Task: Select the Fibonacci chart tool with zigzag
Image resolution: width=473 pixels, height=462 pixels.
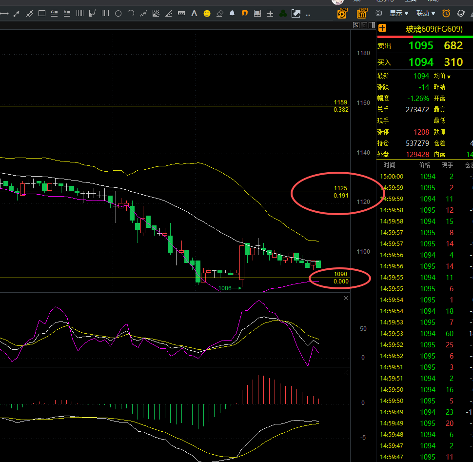Action: pos(93,14)
